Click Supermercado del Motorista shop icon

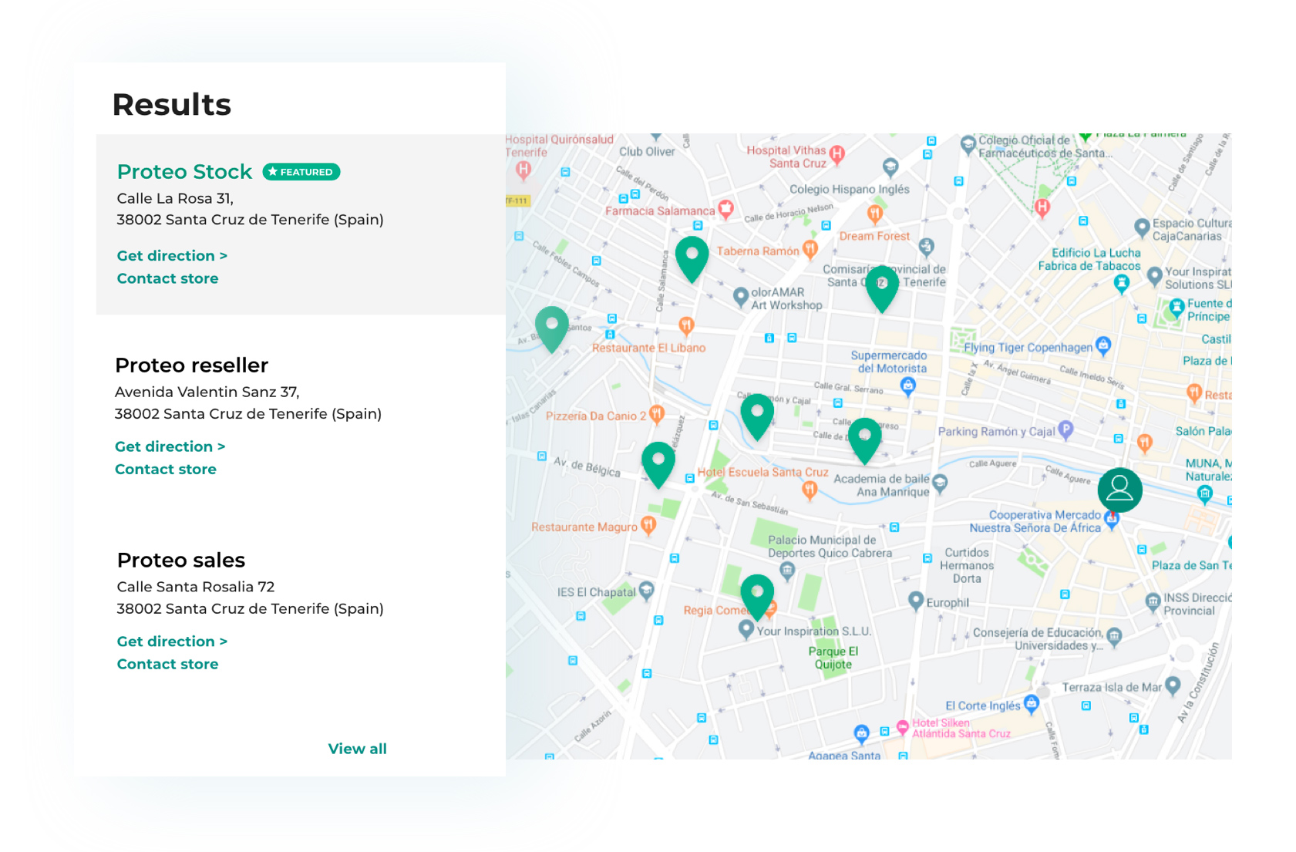[908, 386]
